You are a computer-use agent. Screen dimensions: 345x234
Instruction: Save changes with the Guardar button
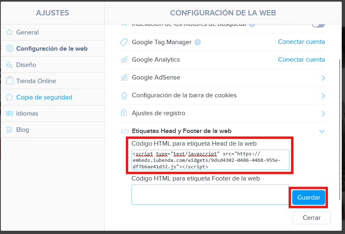click(x=308, y=198)
